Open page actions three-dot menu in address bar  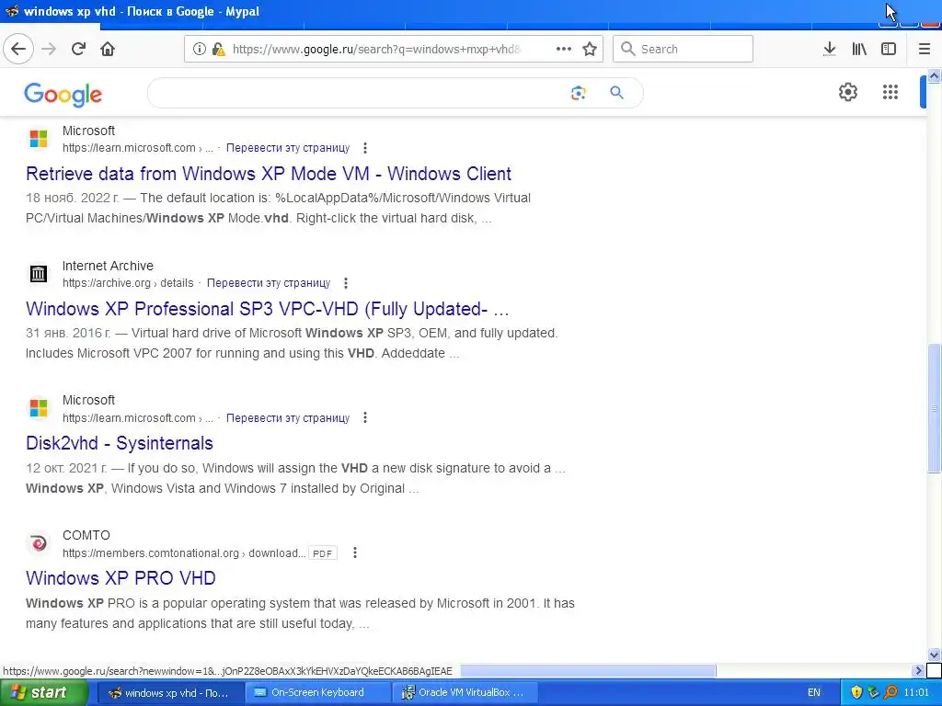point(564,49)
